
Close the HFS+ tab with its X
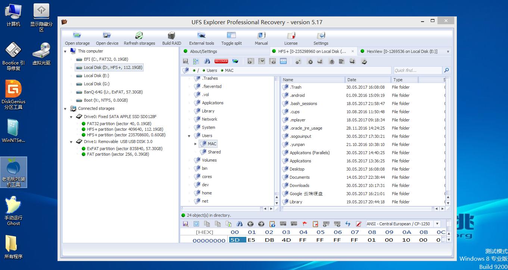pyautogui.click(x=352, y=51)
